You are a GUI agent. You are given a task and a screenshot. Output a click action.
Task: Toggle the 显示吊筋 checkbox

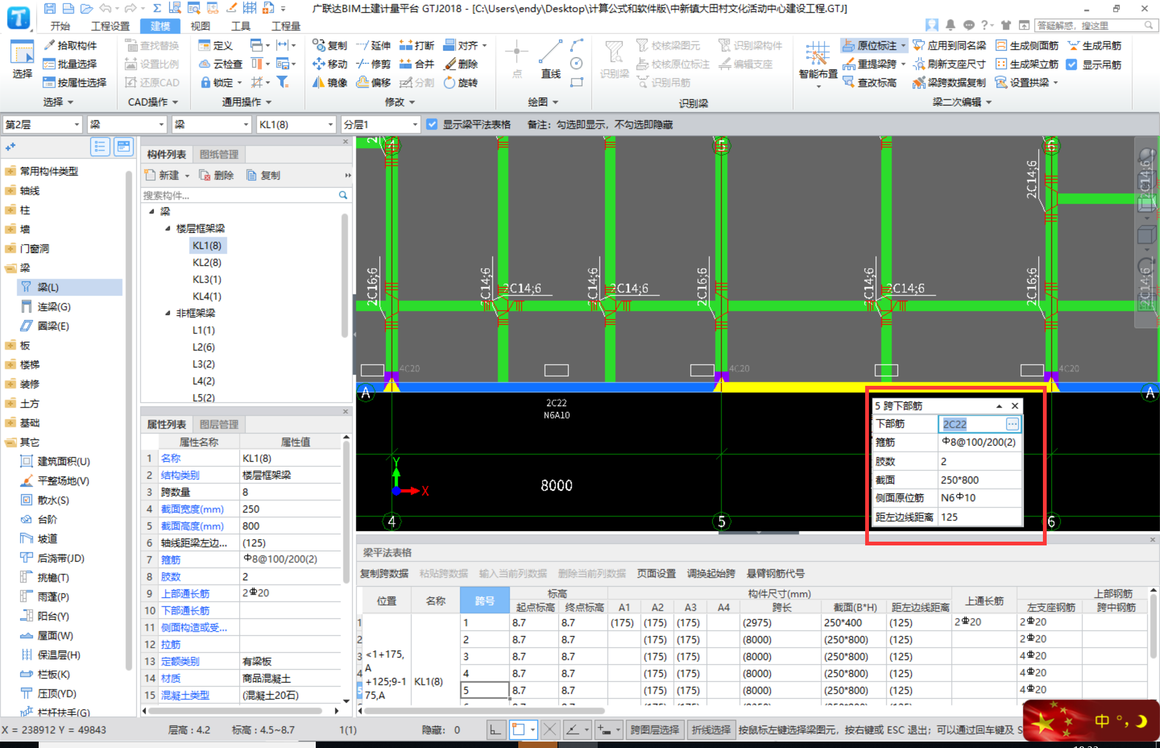point(1072,64)
